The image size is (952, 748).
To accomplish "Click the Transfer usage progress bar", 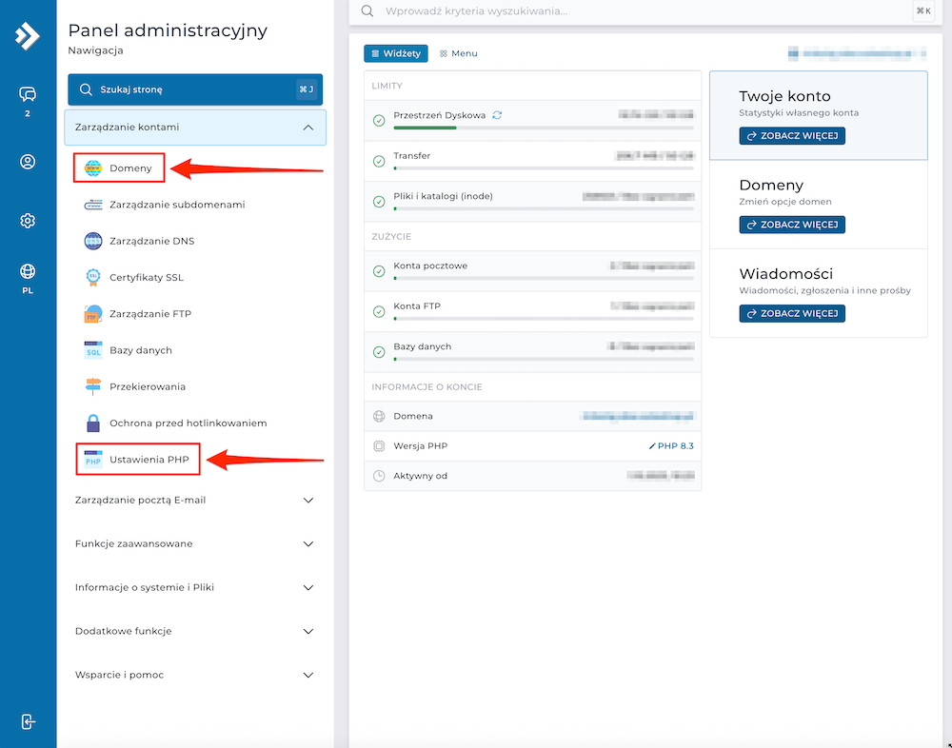I will point(544,168).
